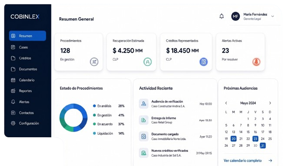Viewport: 285px width, 166px height.
Task: Select May 31 in the calendar
Action: 263,146
